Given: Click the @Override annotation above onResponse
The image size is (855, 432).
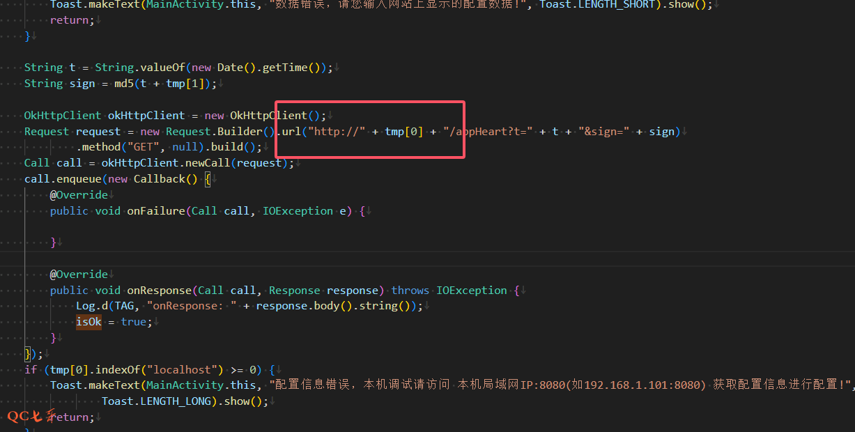Looking at the screenshot, I should point(79,275).
